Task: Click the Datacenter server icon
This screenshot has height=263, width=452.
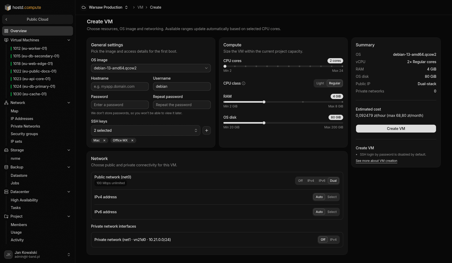Action: 6,192
